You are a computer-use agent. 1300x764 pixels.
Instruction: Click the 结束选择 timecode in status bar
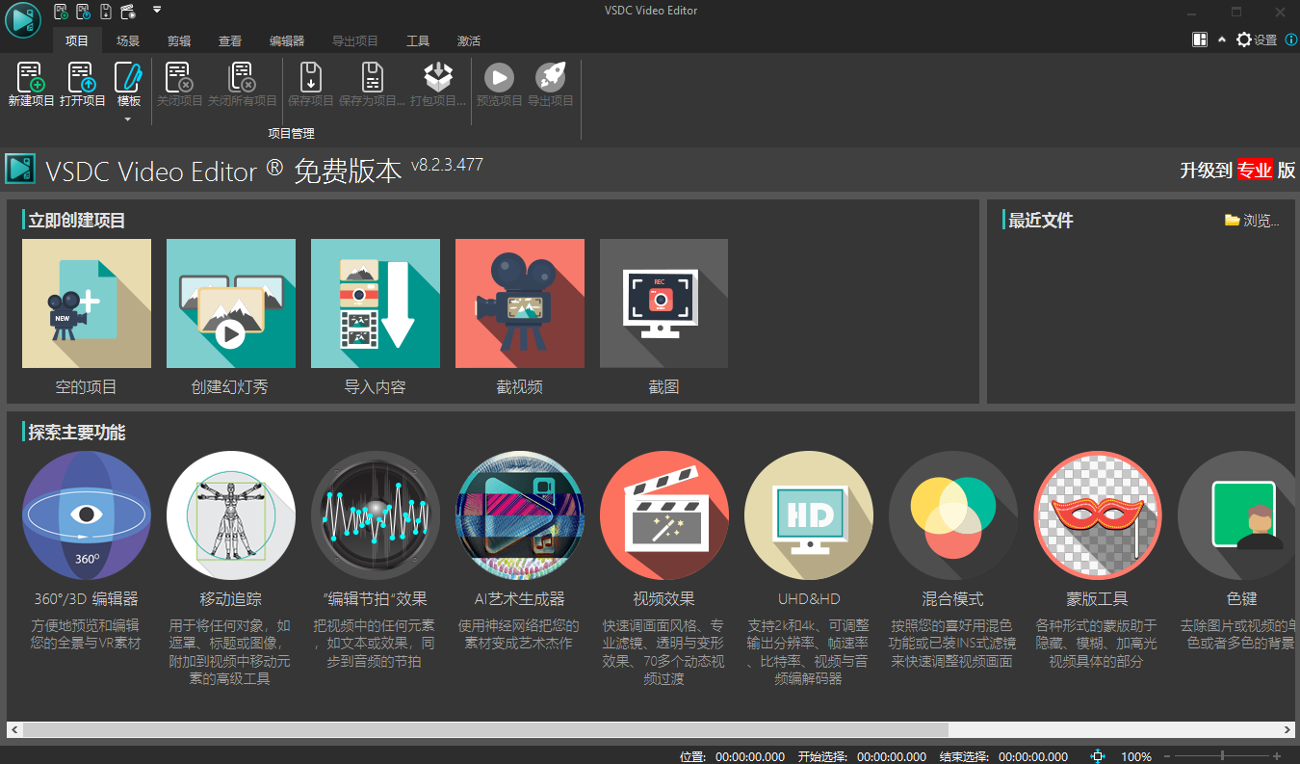1033,757
